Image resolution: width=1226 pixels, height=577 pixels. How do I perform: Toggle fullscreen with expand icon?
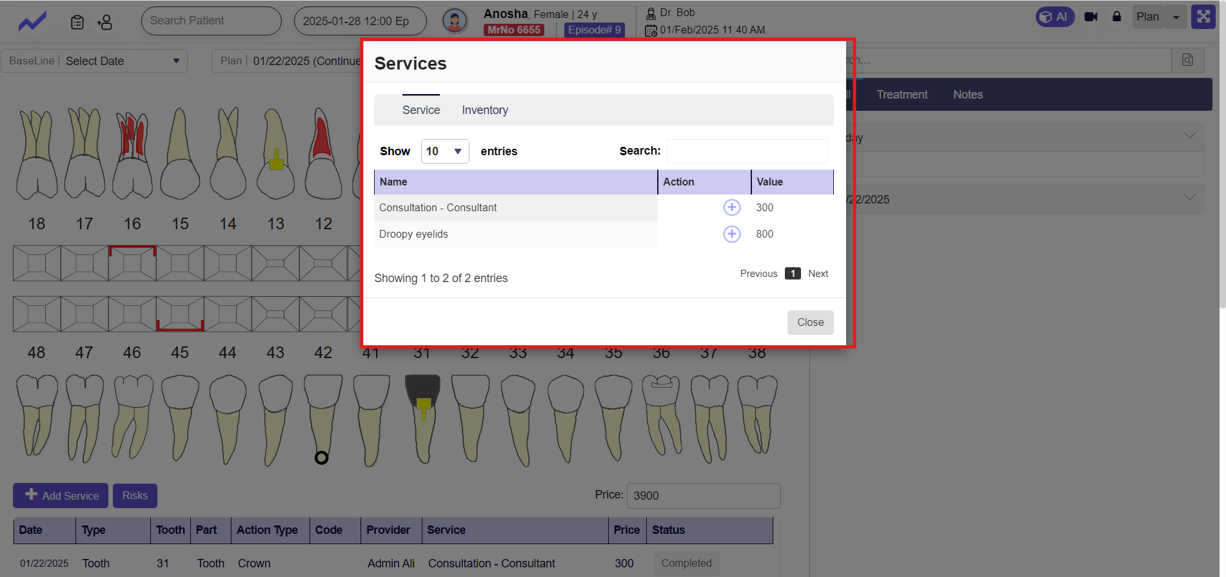click(x=1203, y=17)
